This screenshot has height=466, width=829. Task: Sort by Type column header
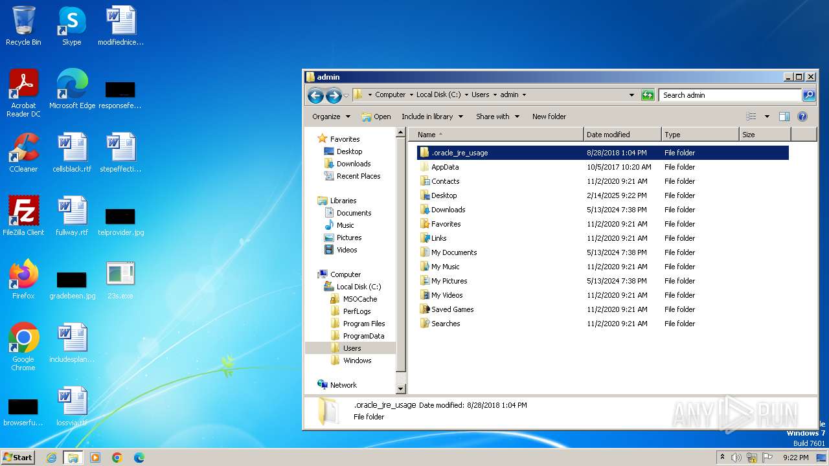pyautogui.click(x=700, y=135)
